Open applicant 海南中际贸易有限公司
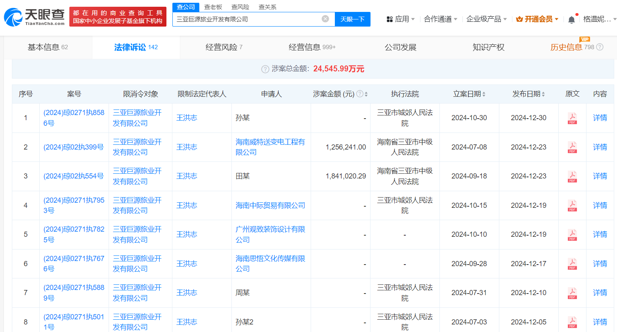The height and width of the screenshot is (332, 617). click(270, 205)
